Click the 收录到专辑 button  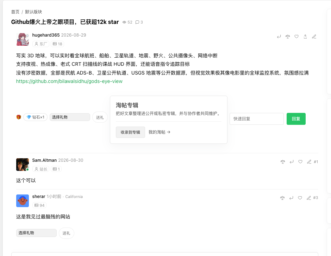[130, 132]
